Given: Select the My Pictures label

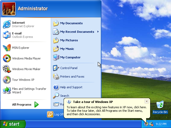Looking at the screenshot, I should click(x=69, y=40).
